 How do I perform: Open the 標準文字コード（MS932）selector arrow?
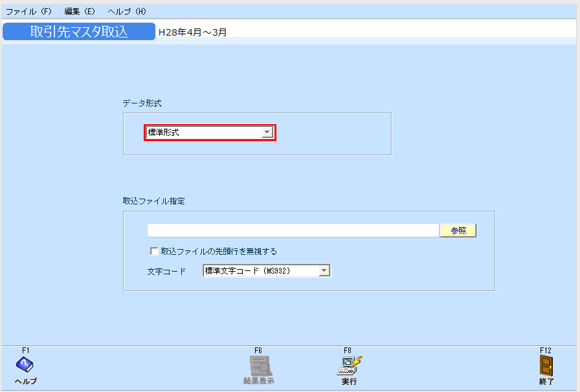point(324,270)
